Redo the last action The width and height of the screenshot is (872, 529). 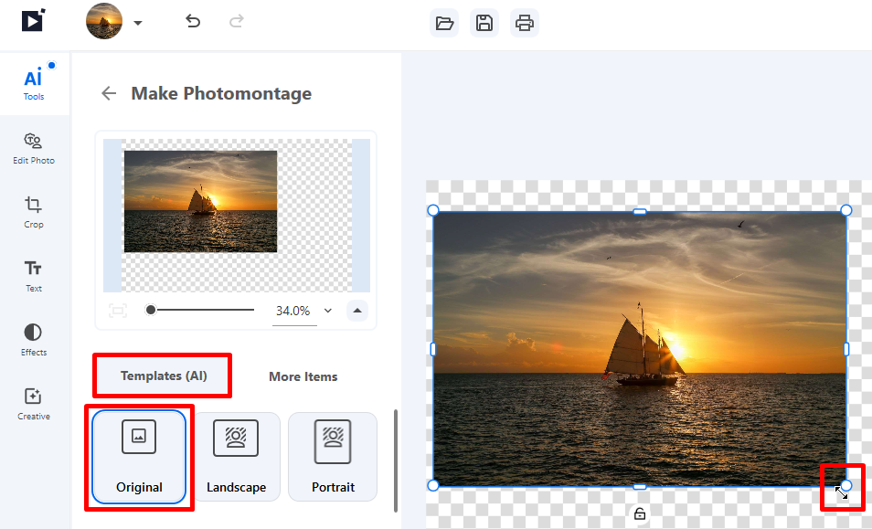(237, 22)
